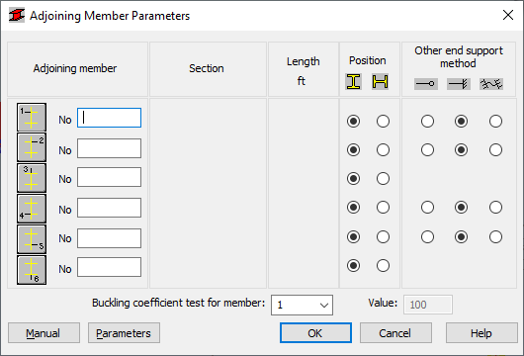Focus the No field for member 3
The height and width of the screenshot is (356, 524).
110,177
